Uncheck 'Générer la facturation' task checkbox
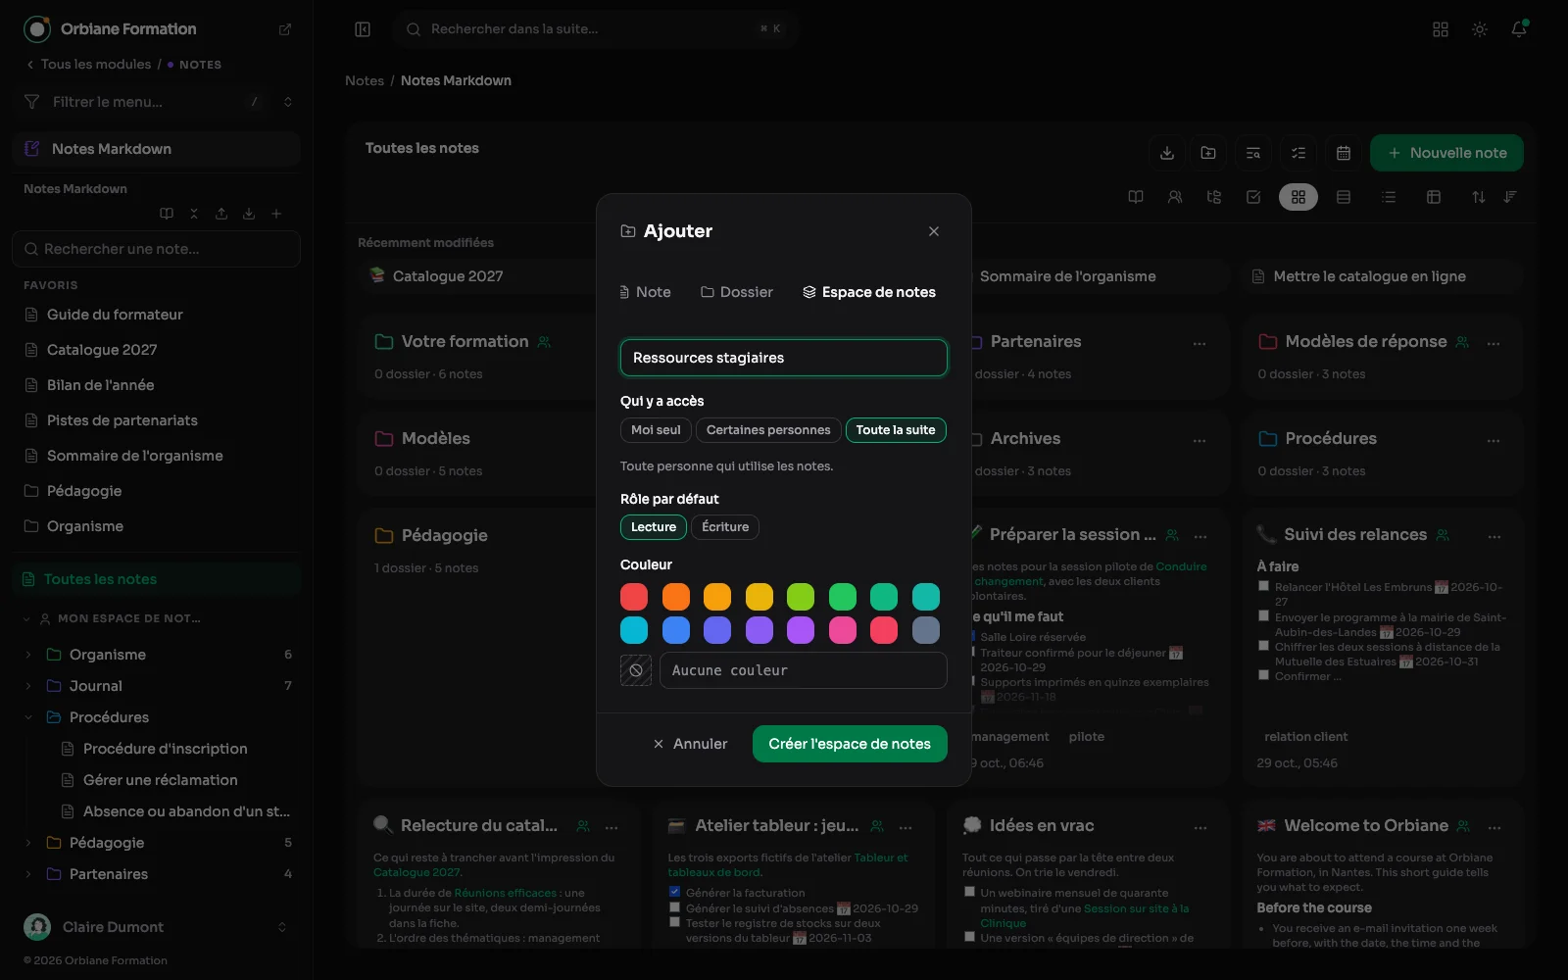 [x=674, y=892]
